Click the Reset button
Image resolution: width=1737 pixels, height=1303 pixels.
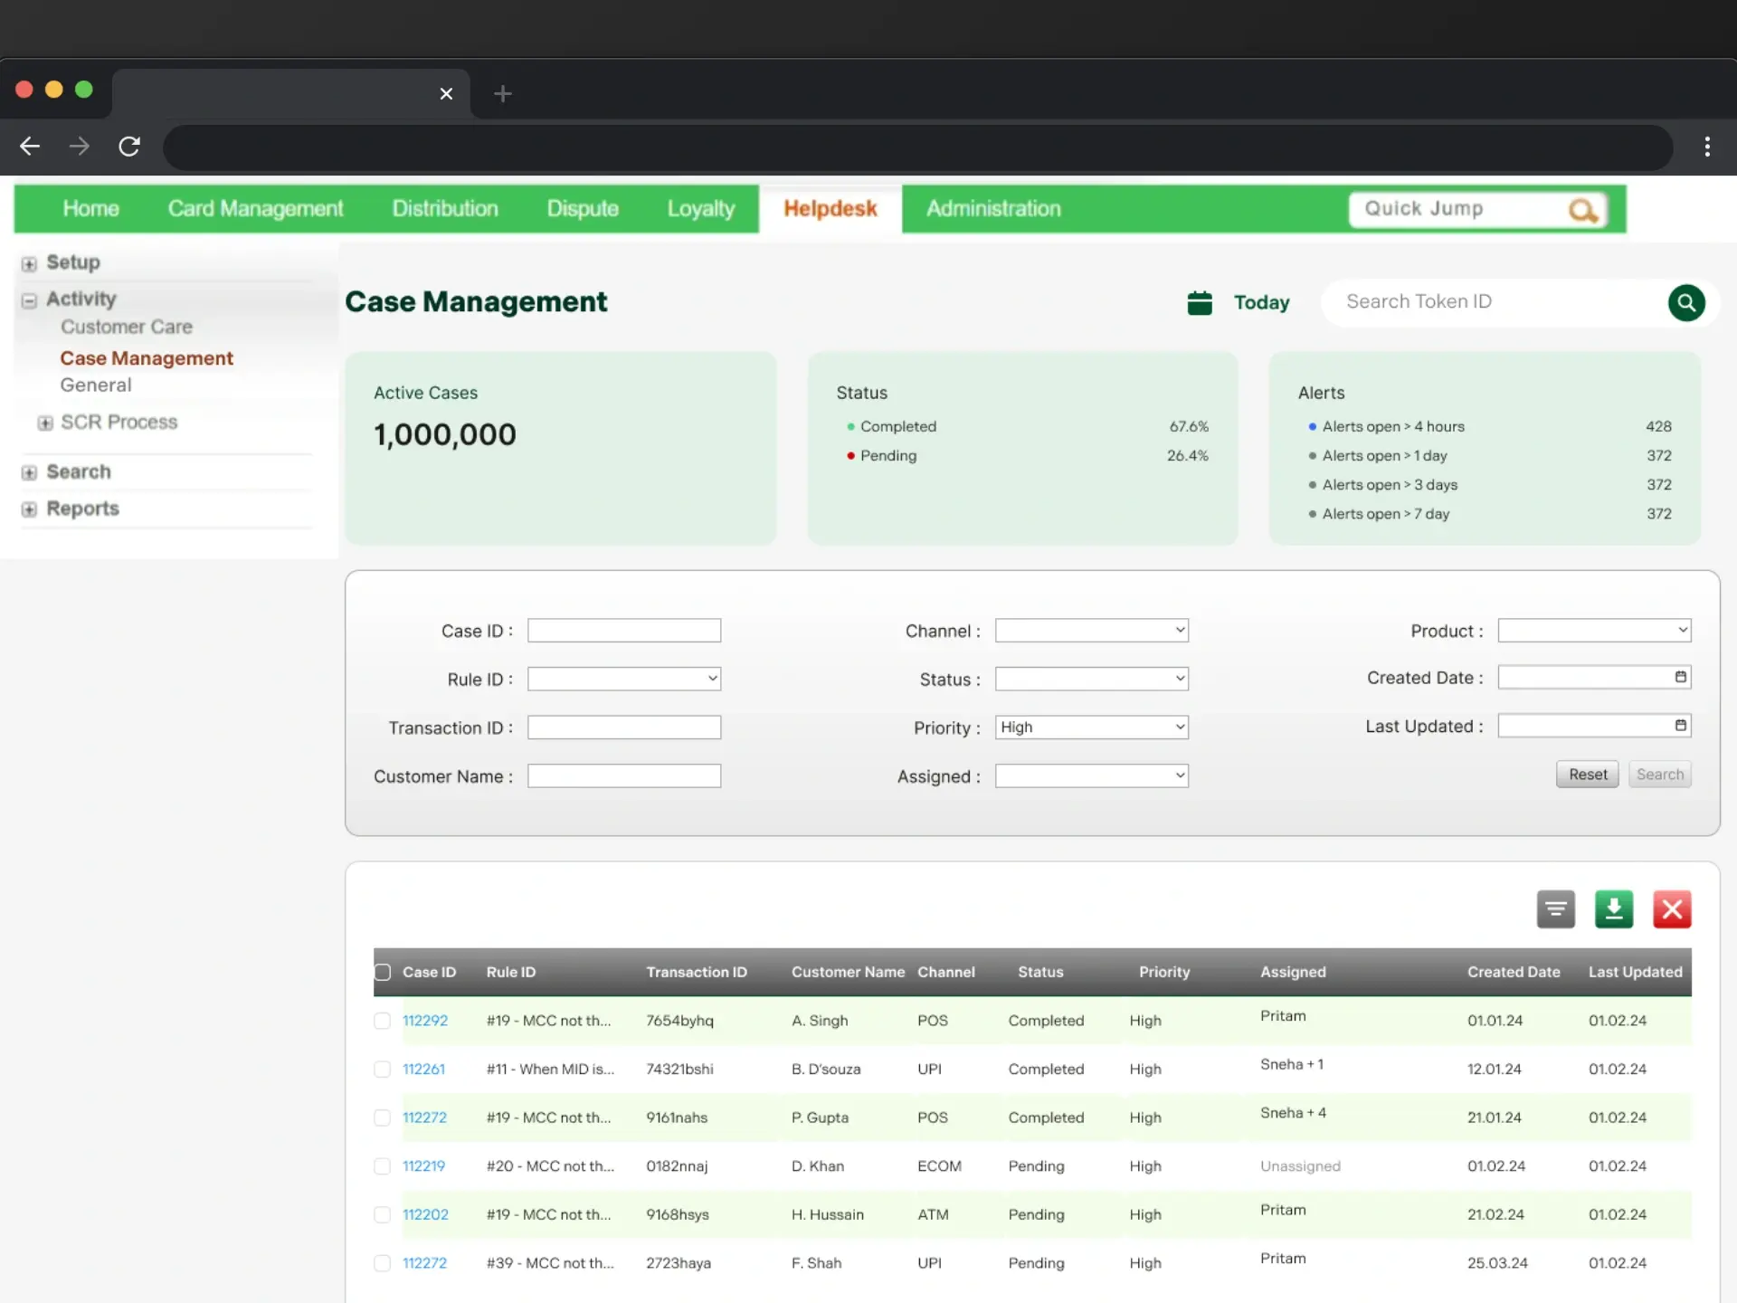pos(1588,775)
